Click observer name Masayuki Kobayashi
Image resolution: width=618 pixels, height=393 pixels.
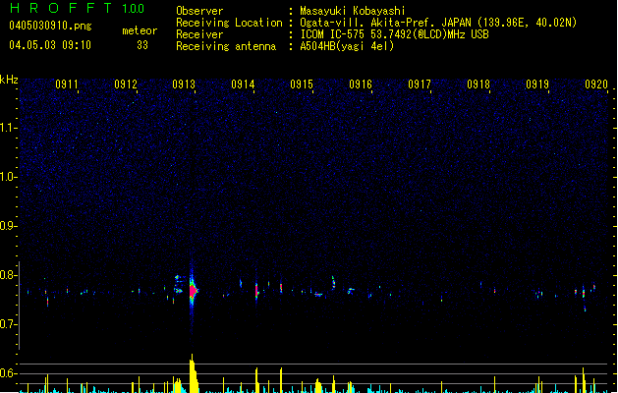click(353, 11)
